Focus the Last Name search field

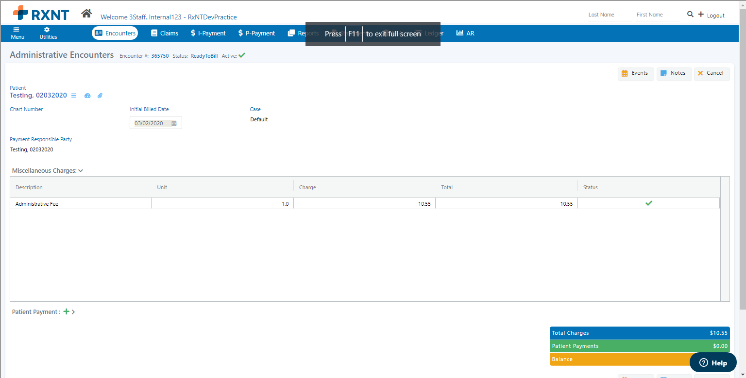click(609, 15)
